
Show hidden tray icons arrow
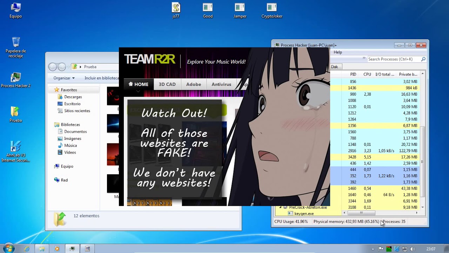pyautogui.click(x=373, y=249)
